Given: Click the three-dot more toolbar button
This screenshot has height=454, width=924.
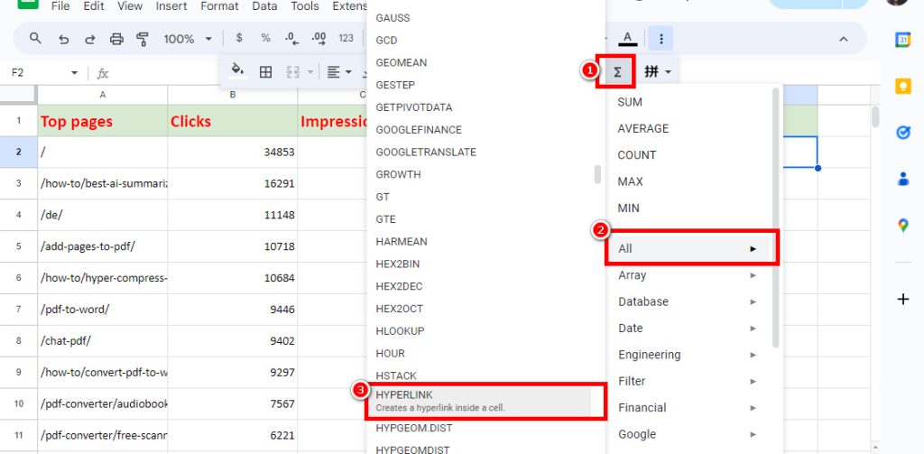Looking at the screenshot, I should coord(661,38).
